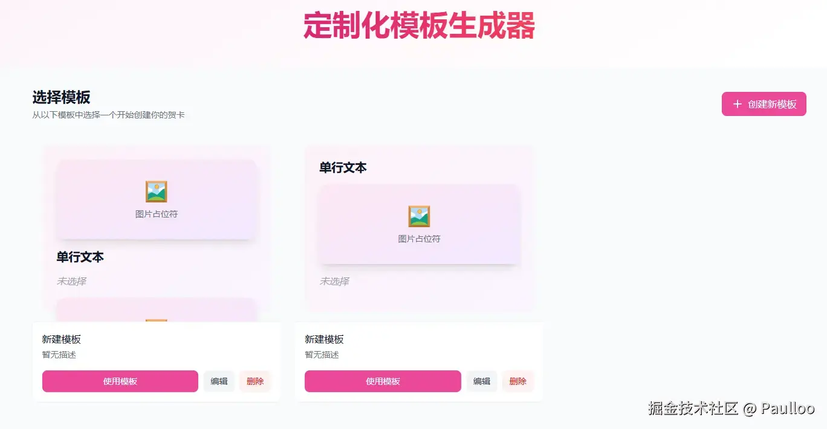
Task: Select 单行文本 heading in left template preview
Action: pyautogui.click(x=80, y=257)
